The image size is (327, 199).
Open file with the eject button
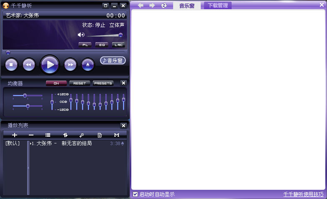tap(88, 65)
